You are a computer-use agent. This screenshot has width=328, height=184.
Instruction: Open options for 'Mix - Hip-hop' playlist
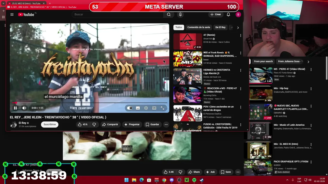click(x=311, y=89)
